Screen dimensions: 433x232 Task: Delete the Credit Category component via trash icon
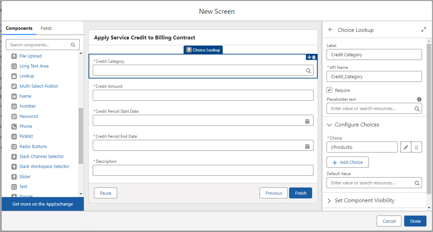(314, 57)
